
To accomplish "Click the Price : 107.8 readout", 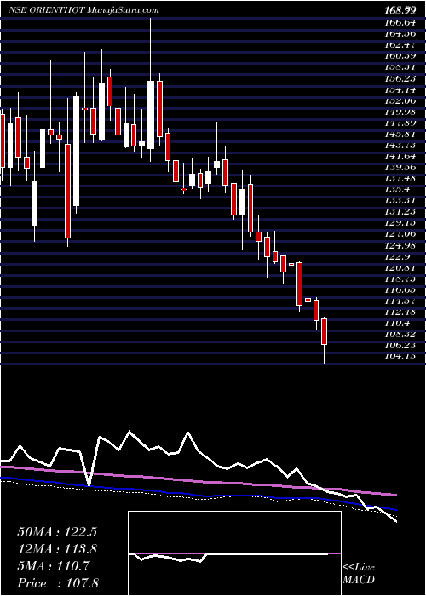I will [x=58, y=583].
